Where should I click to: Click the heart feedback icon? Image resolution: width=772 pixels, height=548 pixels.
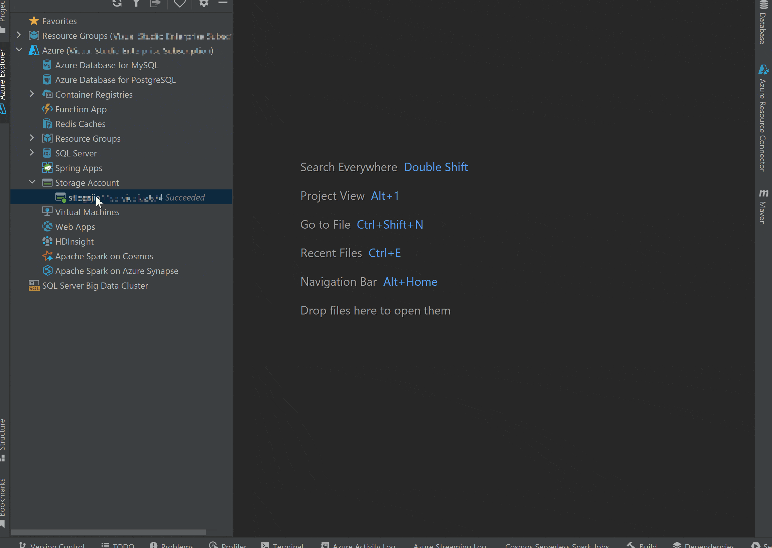pyautogui.click(x=179, y=3)
